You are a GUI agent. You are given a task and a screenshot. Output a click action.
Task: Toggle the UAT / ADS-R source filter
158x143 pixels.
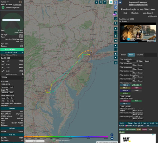pyautogui.click(x=137, y=85)
